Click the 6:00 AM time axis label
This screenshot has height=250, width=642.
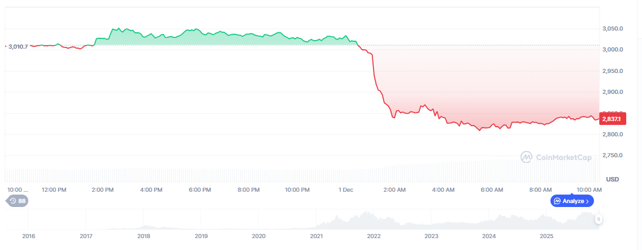click(x=491, y=190)
